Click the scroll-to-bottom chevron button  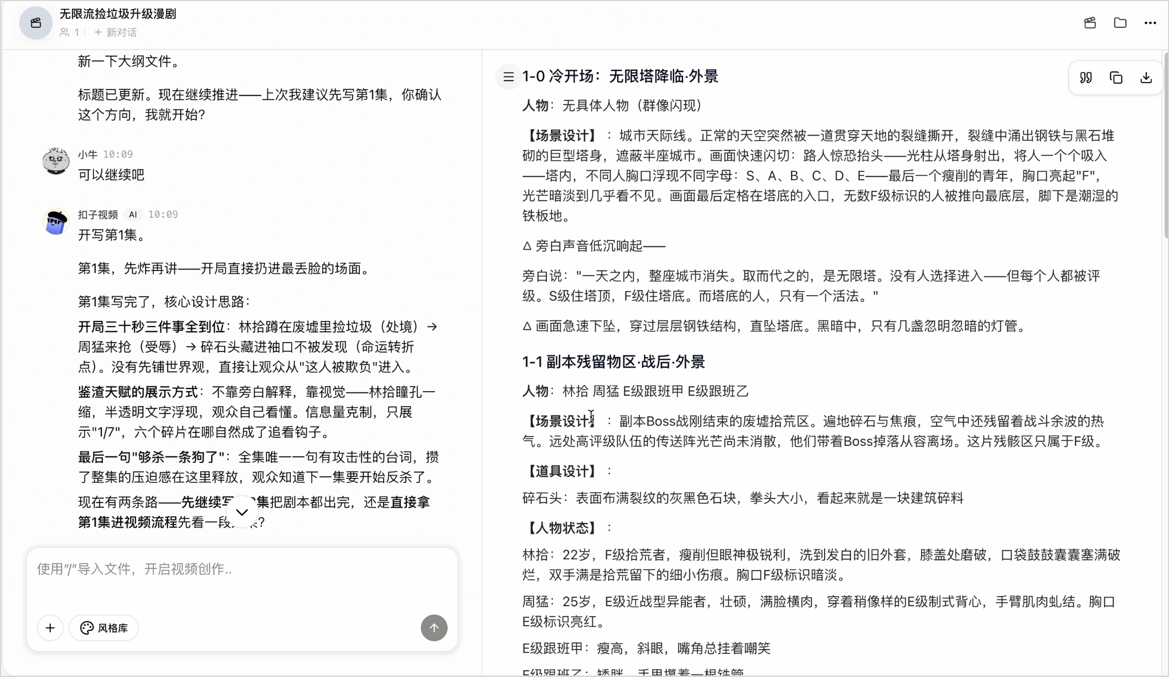pyautogui.click(x=242, y=512)
